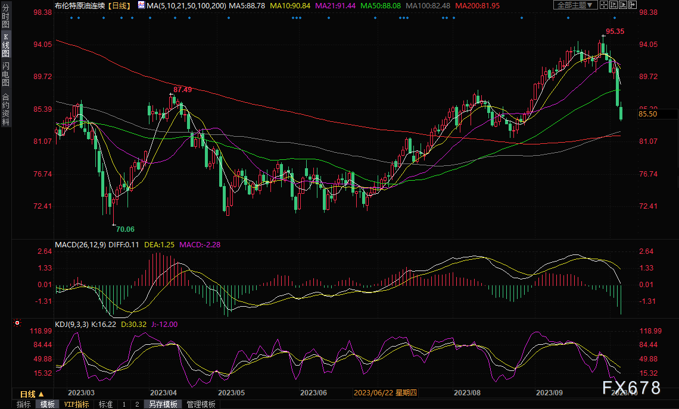
Task: Click the MACD:-2.28 value
Action: (200, 245)
